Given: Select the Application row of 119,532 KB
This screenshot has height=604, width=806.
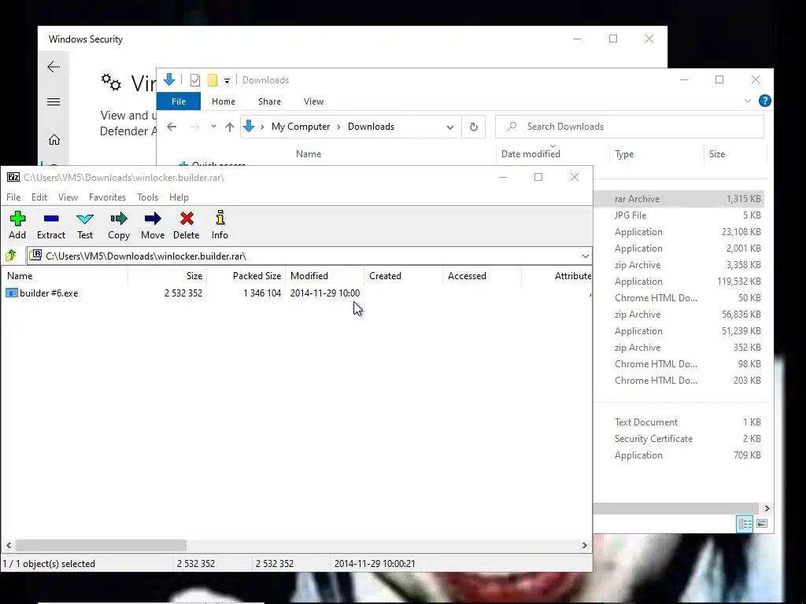Looking at the screenshot, I should coord(678,282).
